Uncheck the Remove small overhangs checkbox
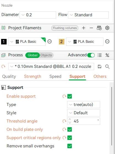 pyautogui.click(x=70, y=146)
